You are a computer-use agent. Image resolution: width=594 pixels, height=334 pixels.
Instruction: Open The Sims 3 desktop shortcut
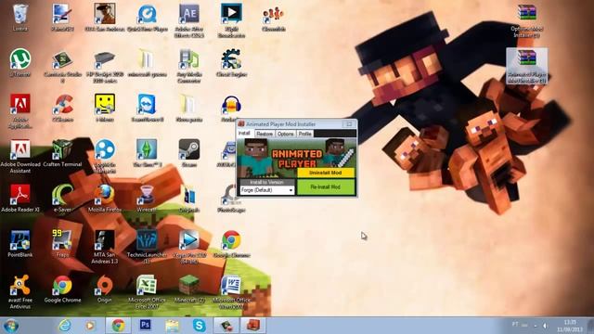tap(147, 153)
